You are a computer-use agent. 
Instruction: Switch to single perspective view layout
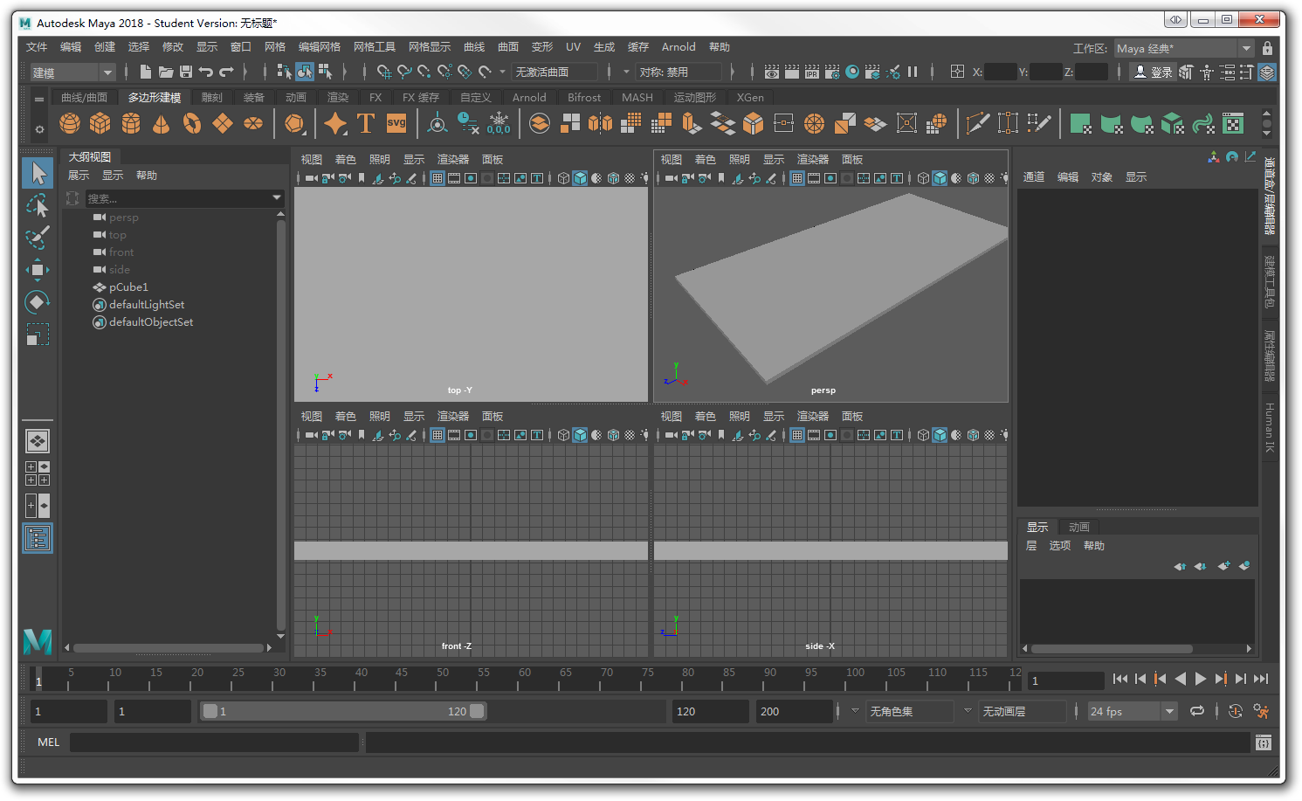tap(38, 441)
